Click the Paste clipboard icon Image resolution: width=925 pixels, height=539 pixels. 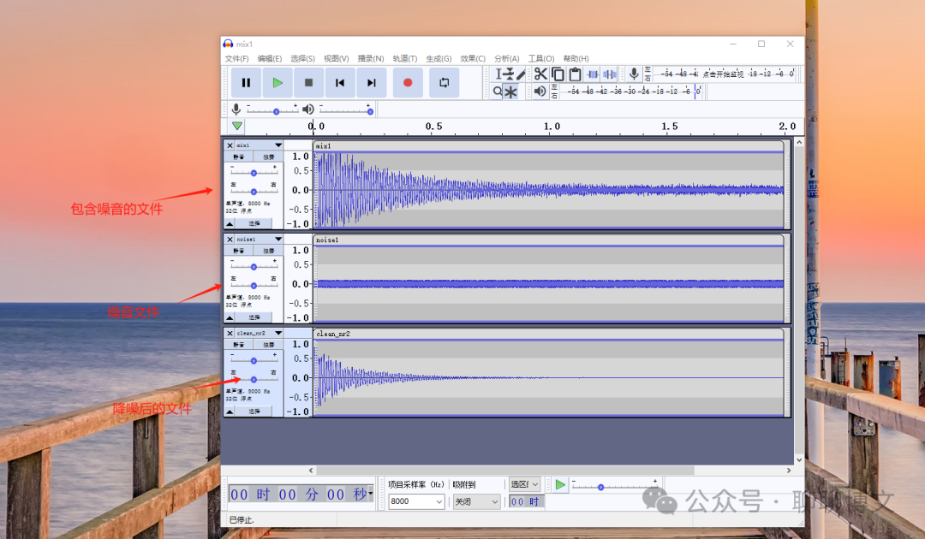click(575, 74)
